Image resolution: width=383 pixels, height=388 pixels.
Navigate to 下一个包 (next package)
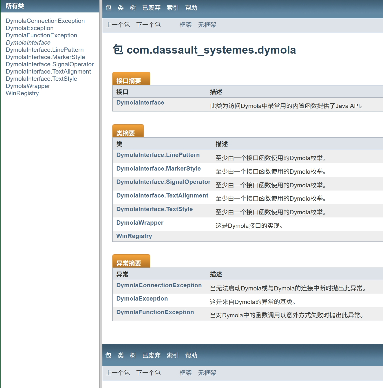(148, 25)
